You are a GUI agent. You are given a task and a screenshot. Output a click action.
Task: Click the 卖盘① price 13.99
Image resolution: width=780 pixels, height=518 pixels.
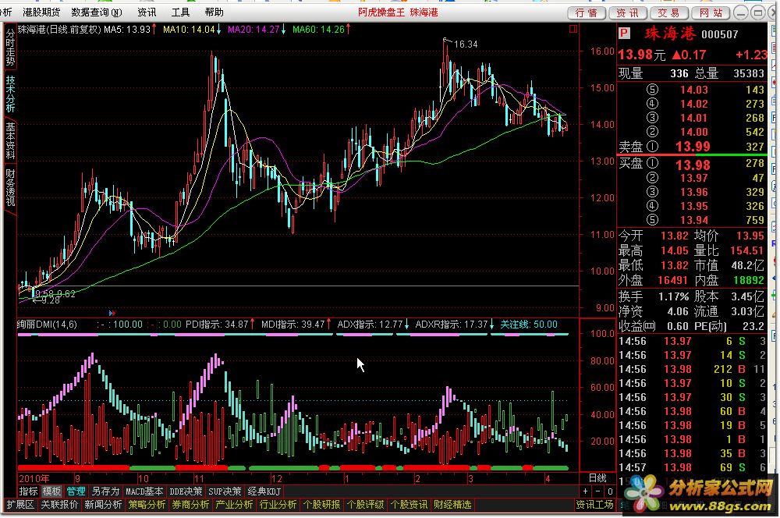[693, 147]
